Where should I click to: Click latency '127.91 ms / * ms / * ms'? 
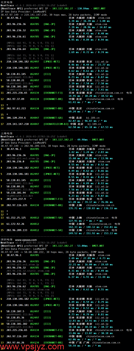point(85,221)
